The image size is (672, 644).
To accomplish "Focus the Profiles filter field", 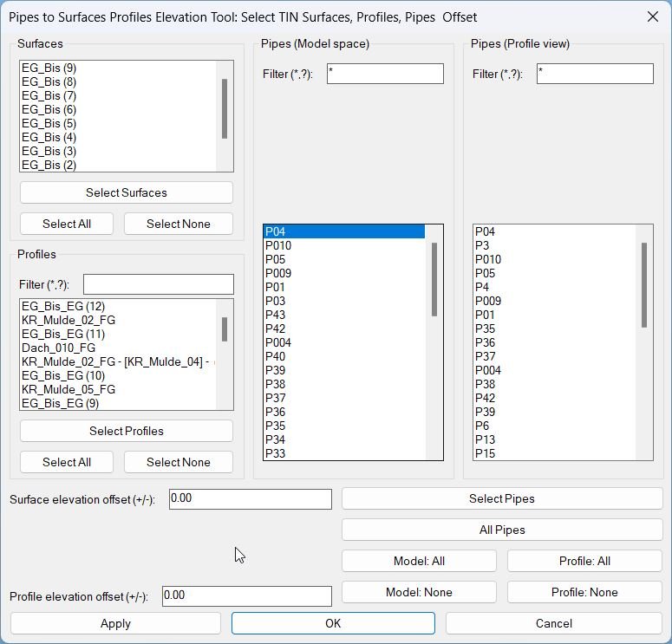I will tap(159, 284).
